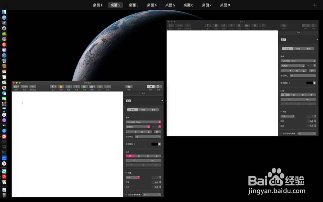Open 字符样式 dropdown in 未命名2 window
The width and height of the screenshot is (323, 202).
coord(148,137)
